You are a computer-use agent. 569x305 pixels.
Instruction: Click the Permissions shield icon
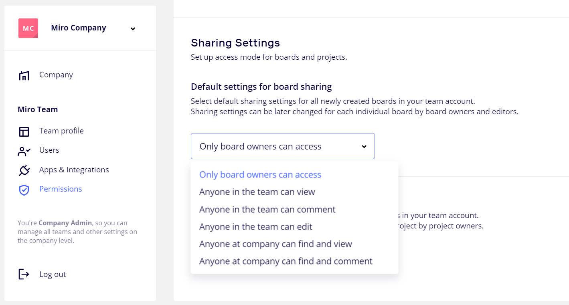[24, 190]
